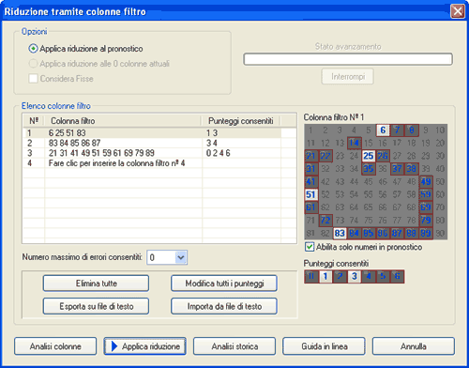This screenshot has width=469, height=368.
Task: Click number 72 in the grid
Action: click(x=325, y=221)
